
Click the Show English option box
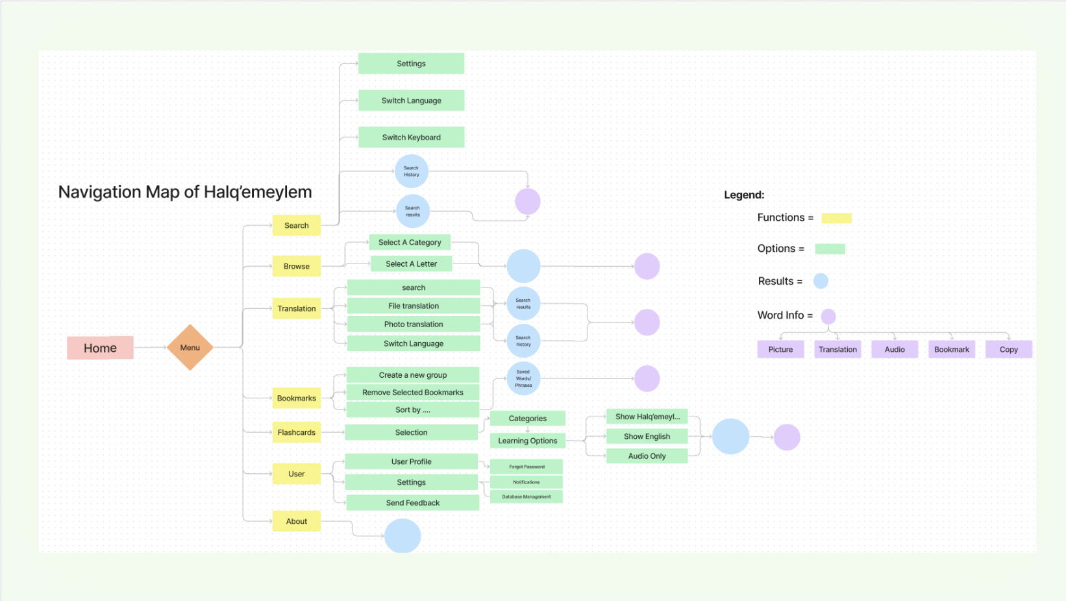coord(647,436)
